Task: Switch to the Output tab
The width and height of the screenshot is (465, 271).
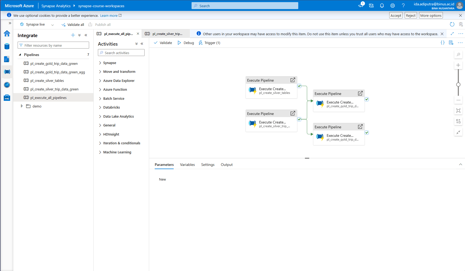Action: pyautogui.click(x=227, y=165)
